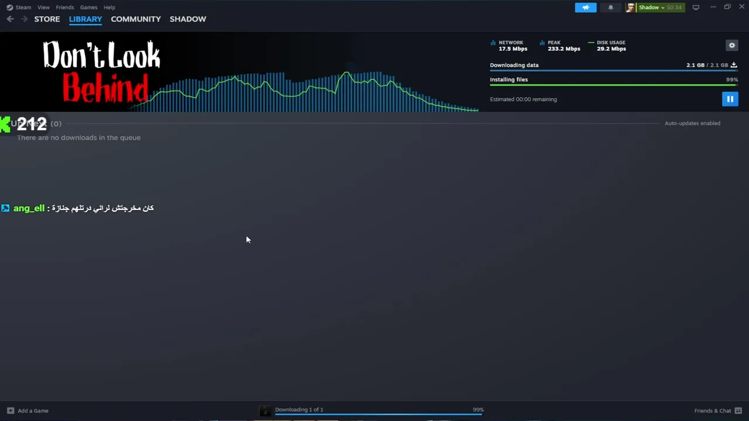Click the NETWORK 17.5 Mbps stat
The image size is (749, 421).
[x=509, y=46]
